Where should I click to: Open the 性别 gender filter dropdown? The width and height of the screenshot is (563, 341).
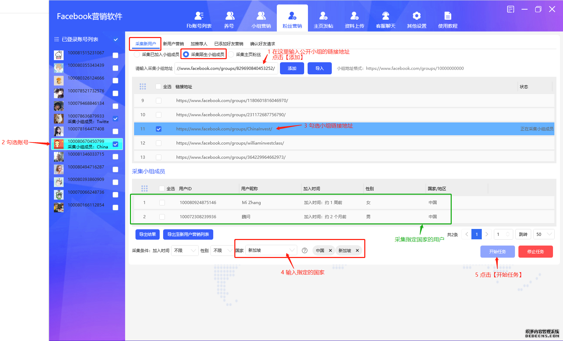click(223, 250)
